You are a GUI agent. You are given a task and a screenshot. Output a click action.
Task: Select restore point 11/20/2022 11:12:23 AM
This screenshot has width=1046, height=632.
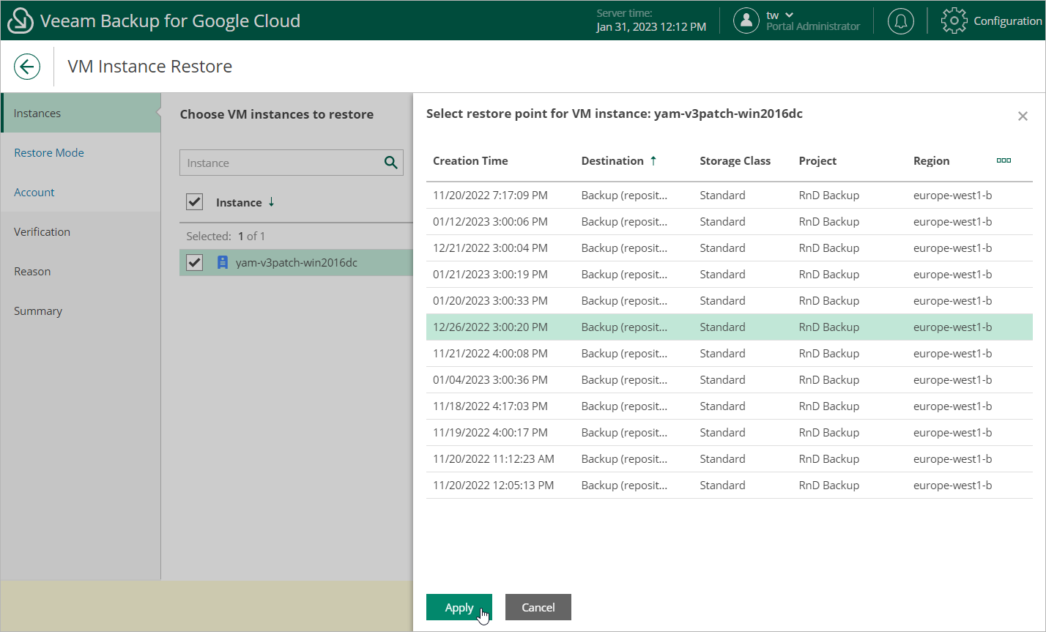point(730,459)
